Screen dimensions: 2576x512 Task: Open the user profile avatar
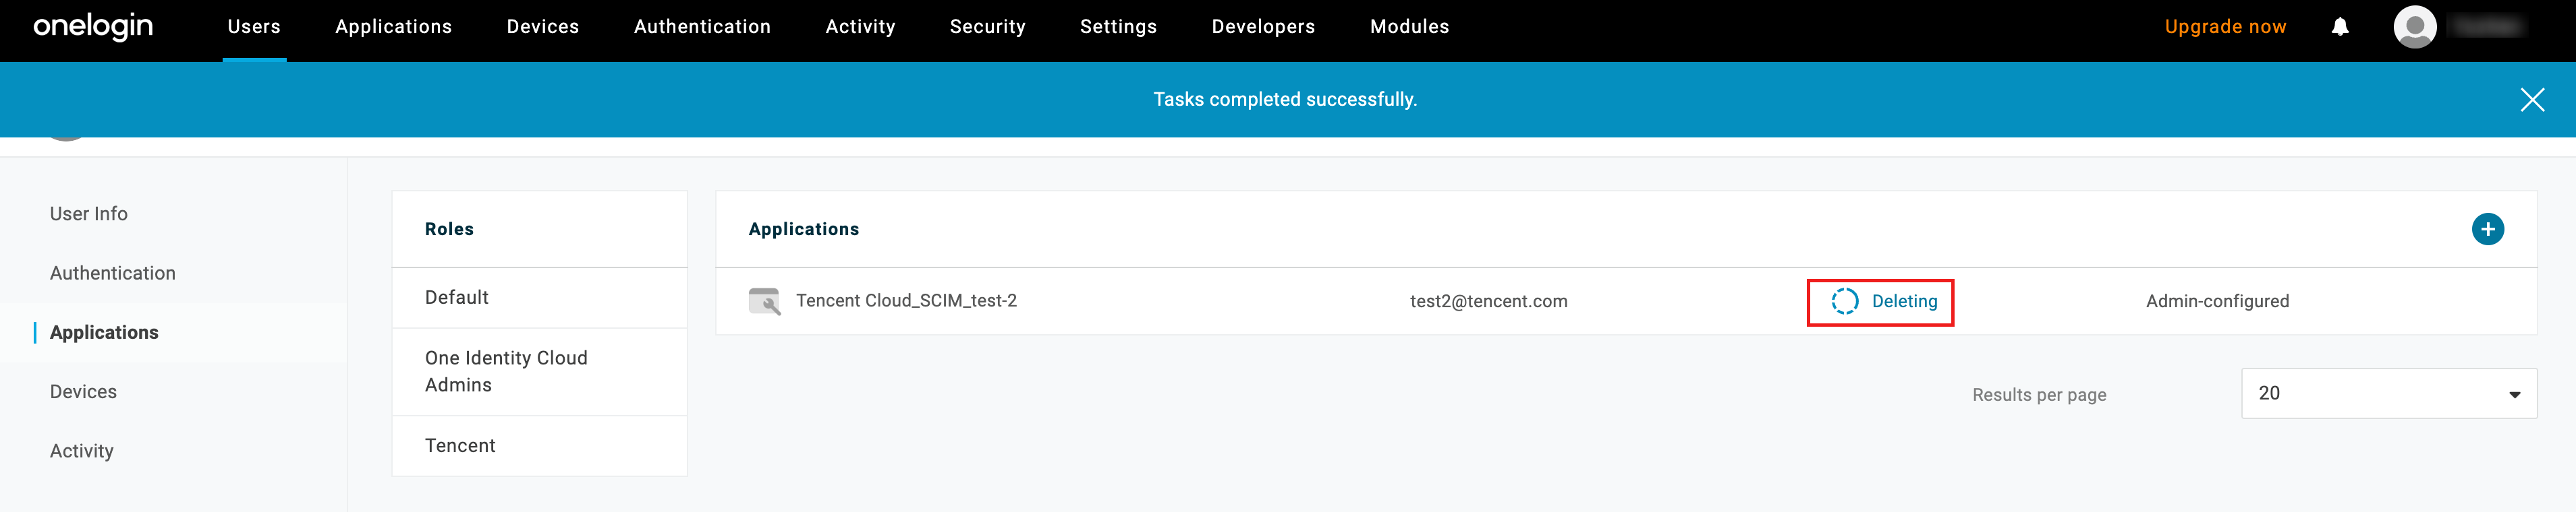2414,27
